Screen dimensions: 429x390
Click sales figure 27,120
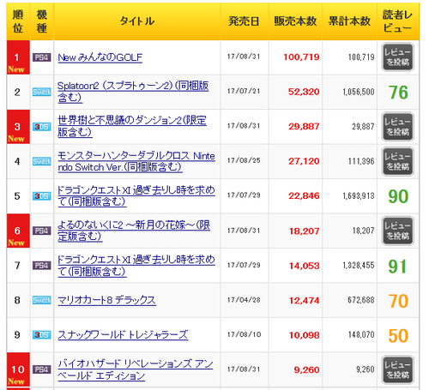click(x=304, y=161)
